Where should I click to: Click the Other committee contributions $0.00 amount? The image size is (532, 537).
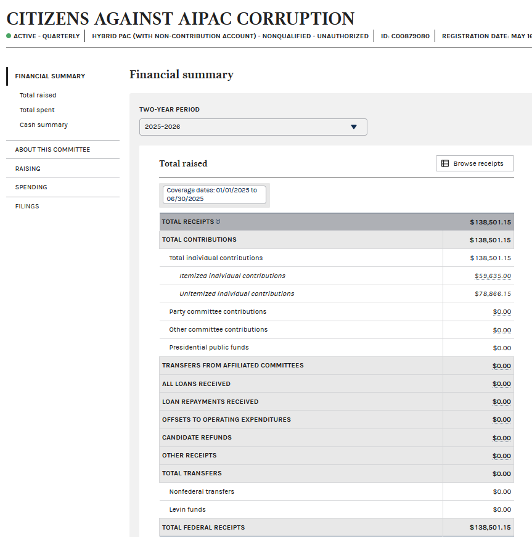click(x=502, y=330)
